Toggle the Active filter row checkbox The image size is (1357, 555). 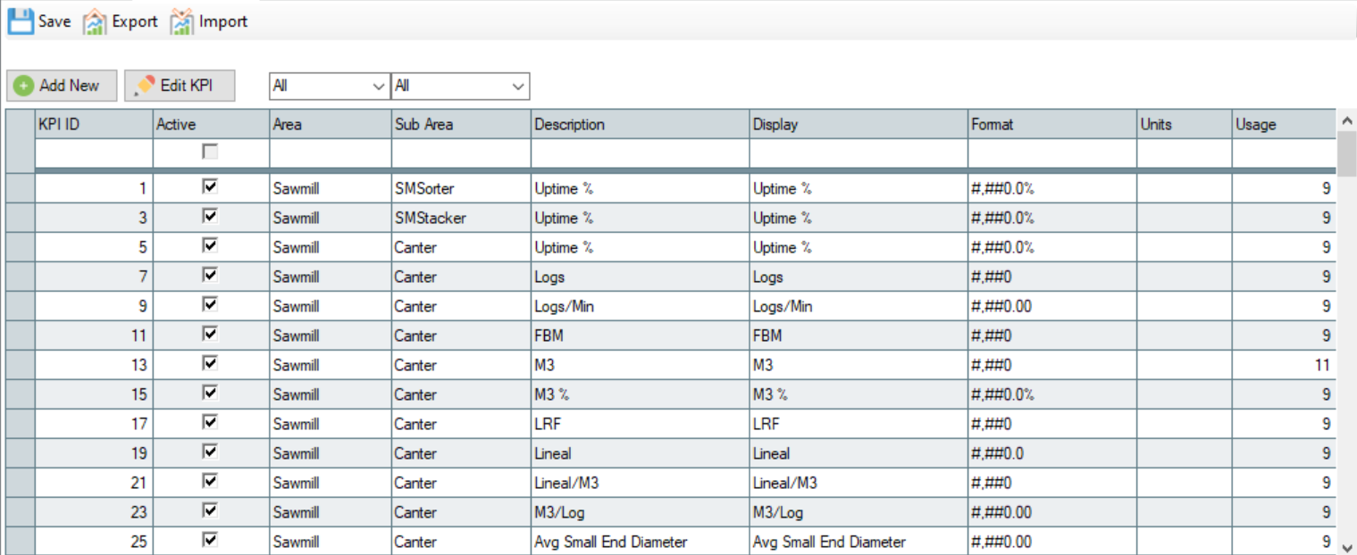[x=210, y=153]
